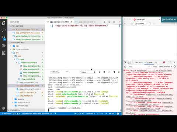Toggle device toolbar in DevTools
This screenshot has width=177, height=132.
pyautogui.click(x=129, y=62)
